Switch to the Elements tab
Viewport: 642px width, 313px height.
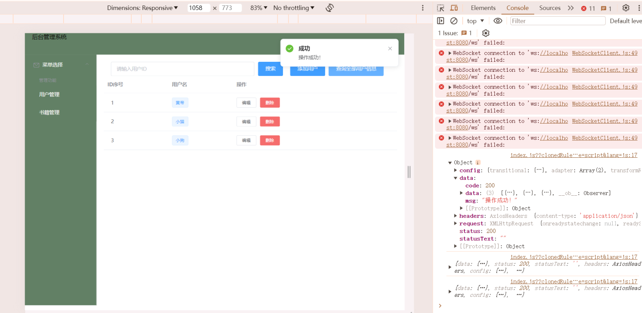click(483, 8)
